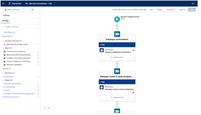The width and height of the screenshot is (201, 115).
Task: Open welcome_message_0 row chevron
Action: 38,65
